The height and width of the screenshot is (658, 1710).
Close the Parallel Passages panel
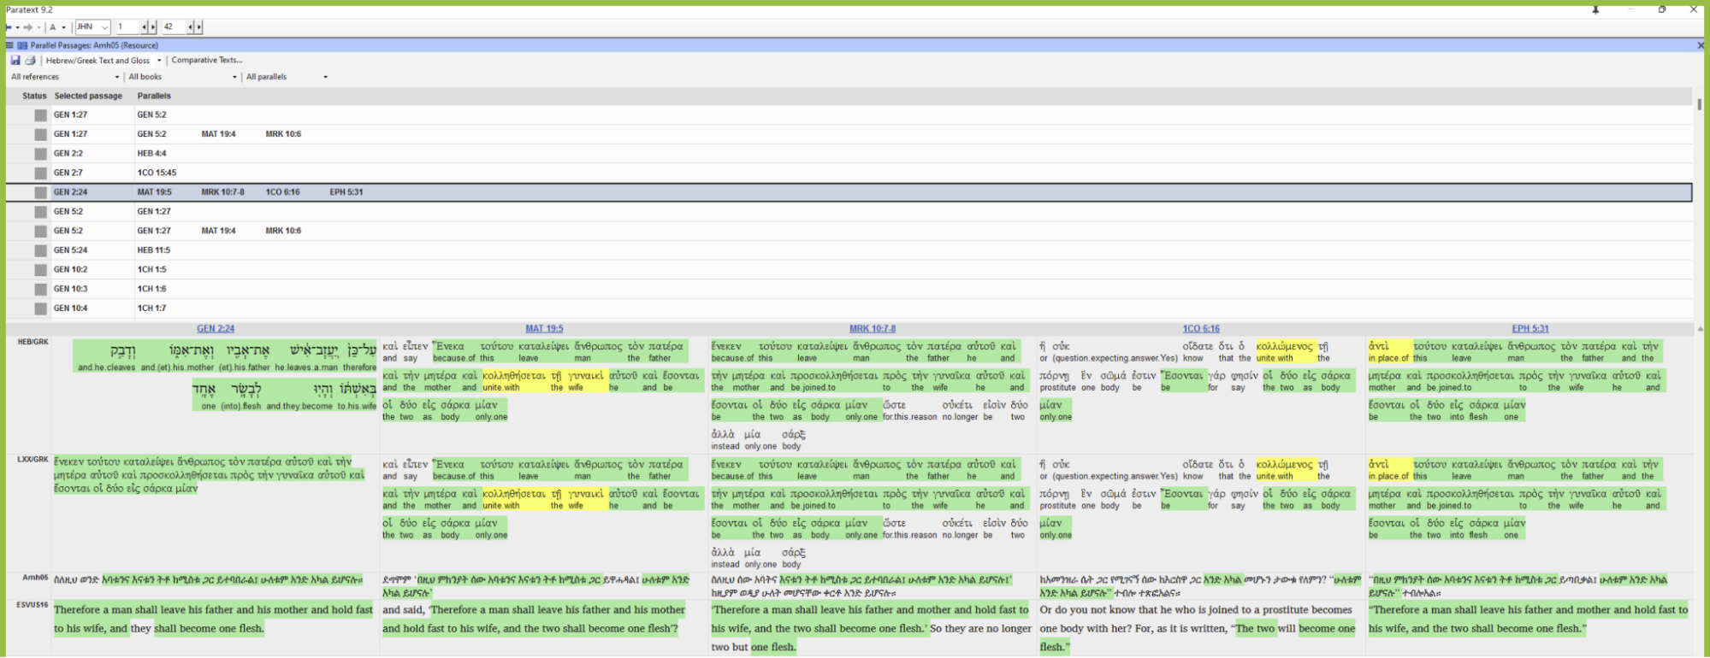pyautogui.click(x=1701, y=45)
